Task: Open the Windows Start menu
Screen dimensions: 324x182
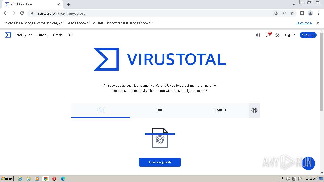Action: tap(7, 178)
